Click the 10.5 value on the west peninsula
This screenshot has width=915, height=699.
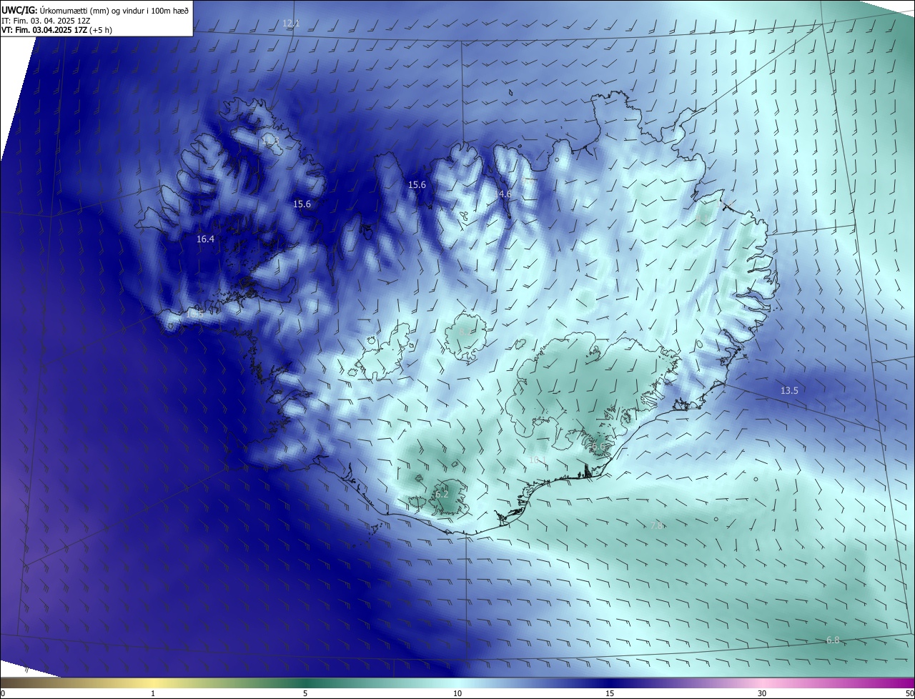tap(194, 313)
